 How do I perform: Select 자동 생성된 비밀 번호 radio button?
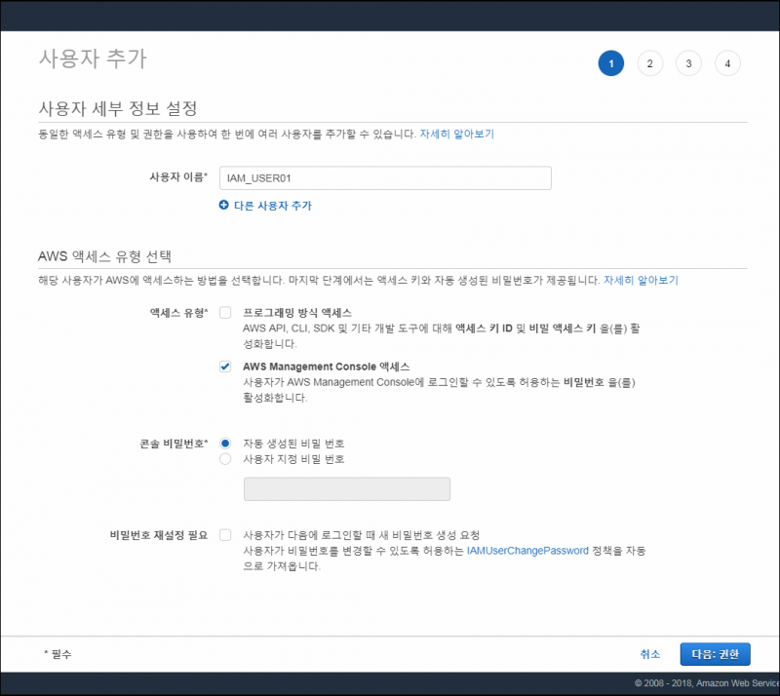tap(225, 444)
